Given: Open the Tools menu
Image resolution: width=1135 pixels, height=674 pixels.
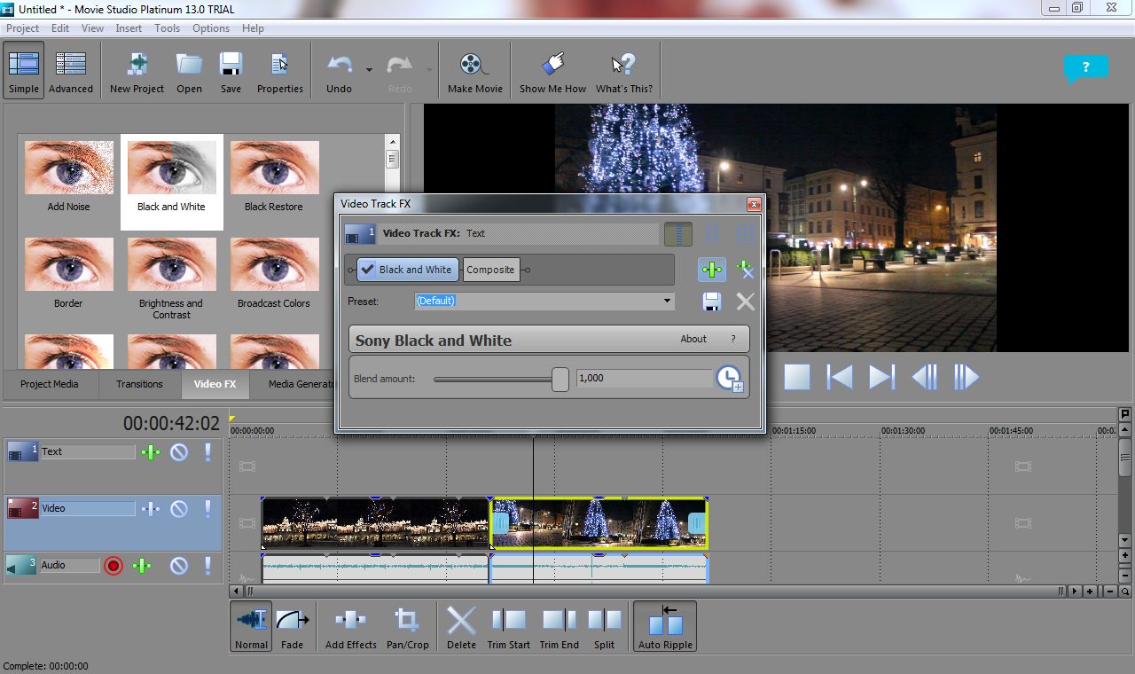Looking at the screenshot, I should [x=167, y=28].
